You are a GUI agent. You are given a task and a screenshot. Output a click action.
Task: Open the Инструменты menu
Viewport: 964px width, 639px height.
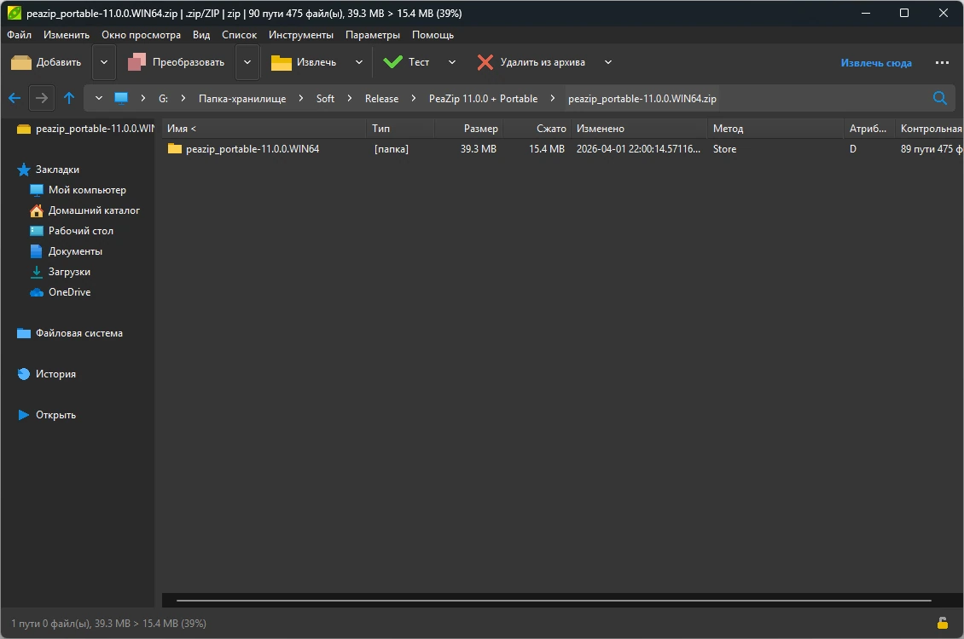click(300, 35)
